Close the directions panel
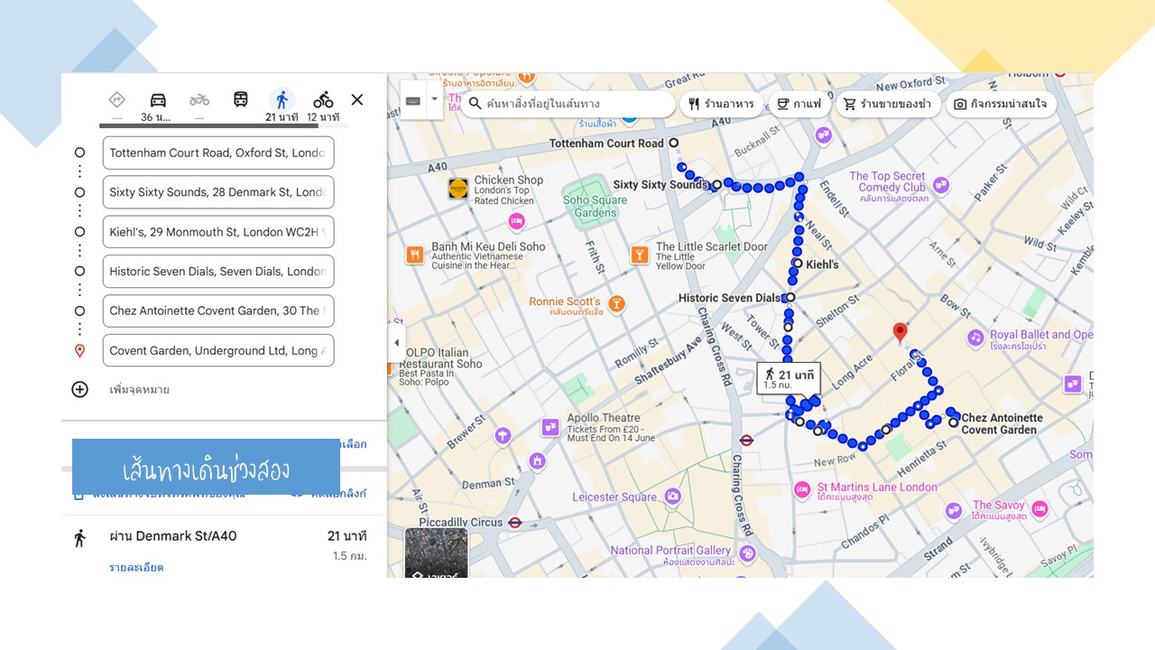1155x650 pixels. (357, 100)
